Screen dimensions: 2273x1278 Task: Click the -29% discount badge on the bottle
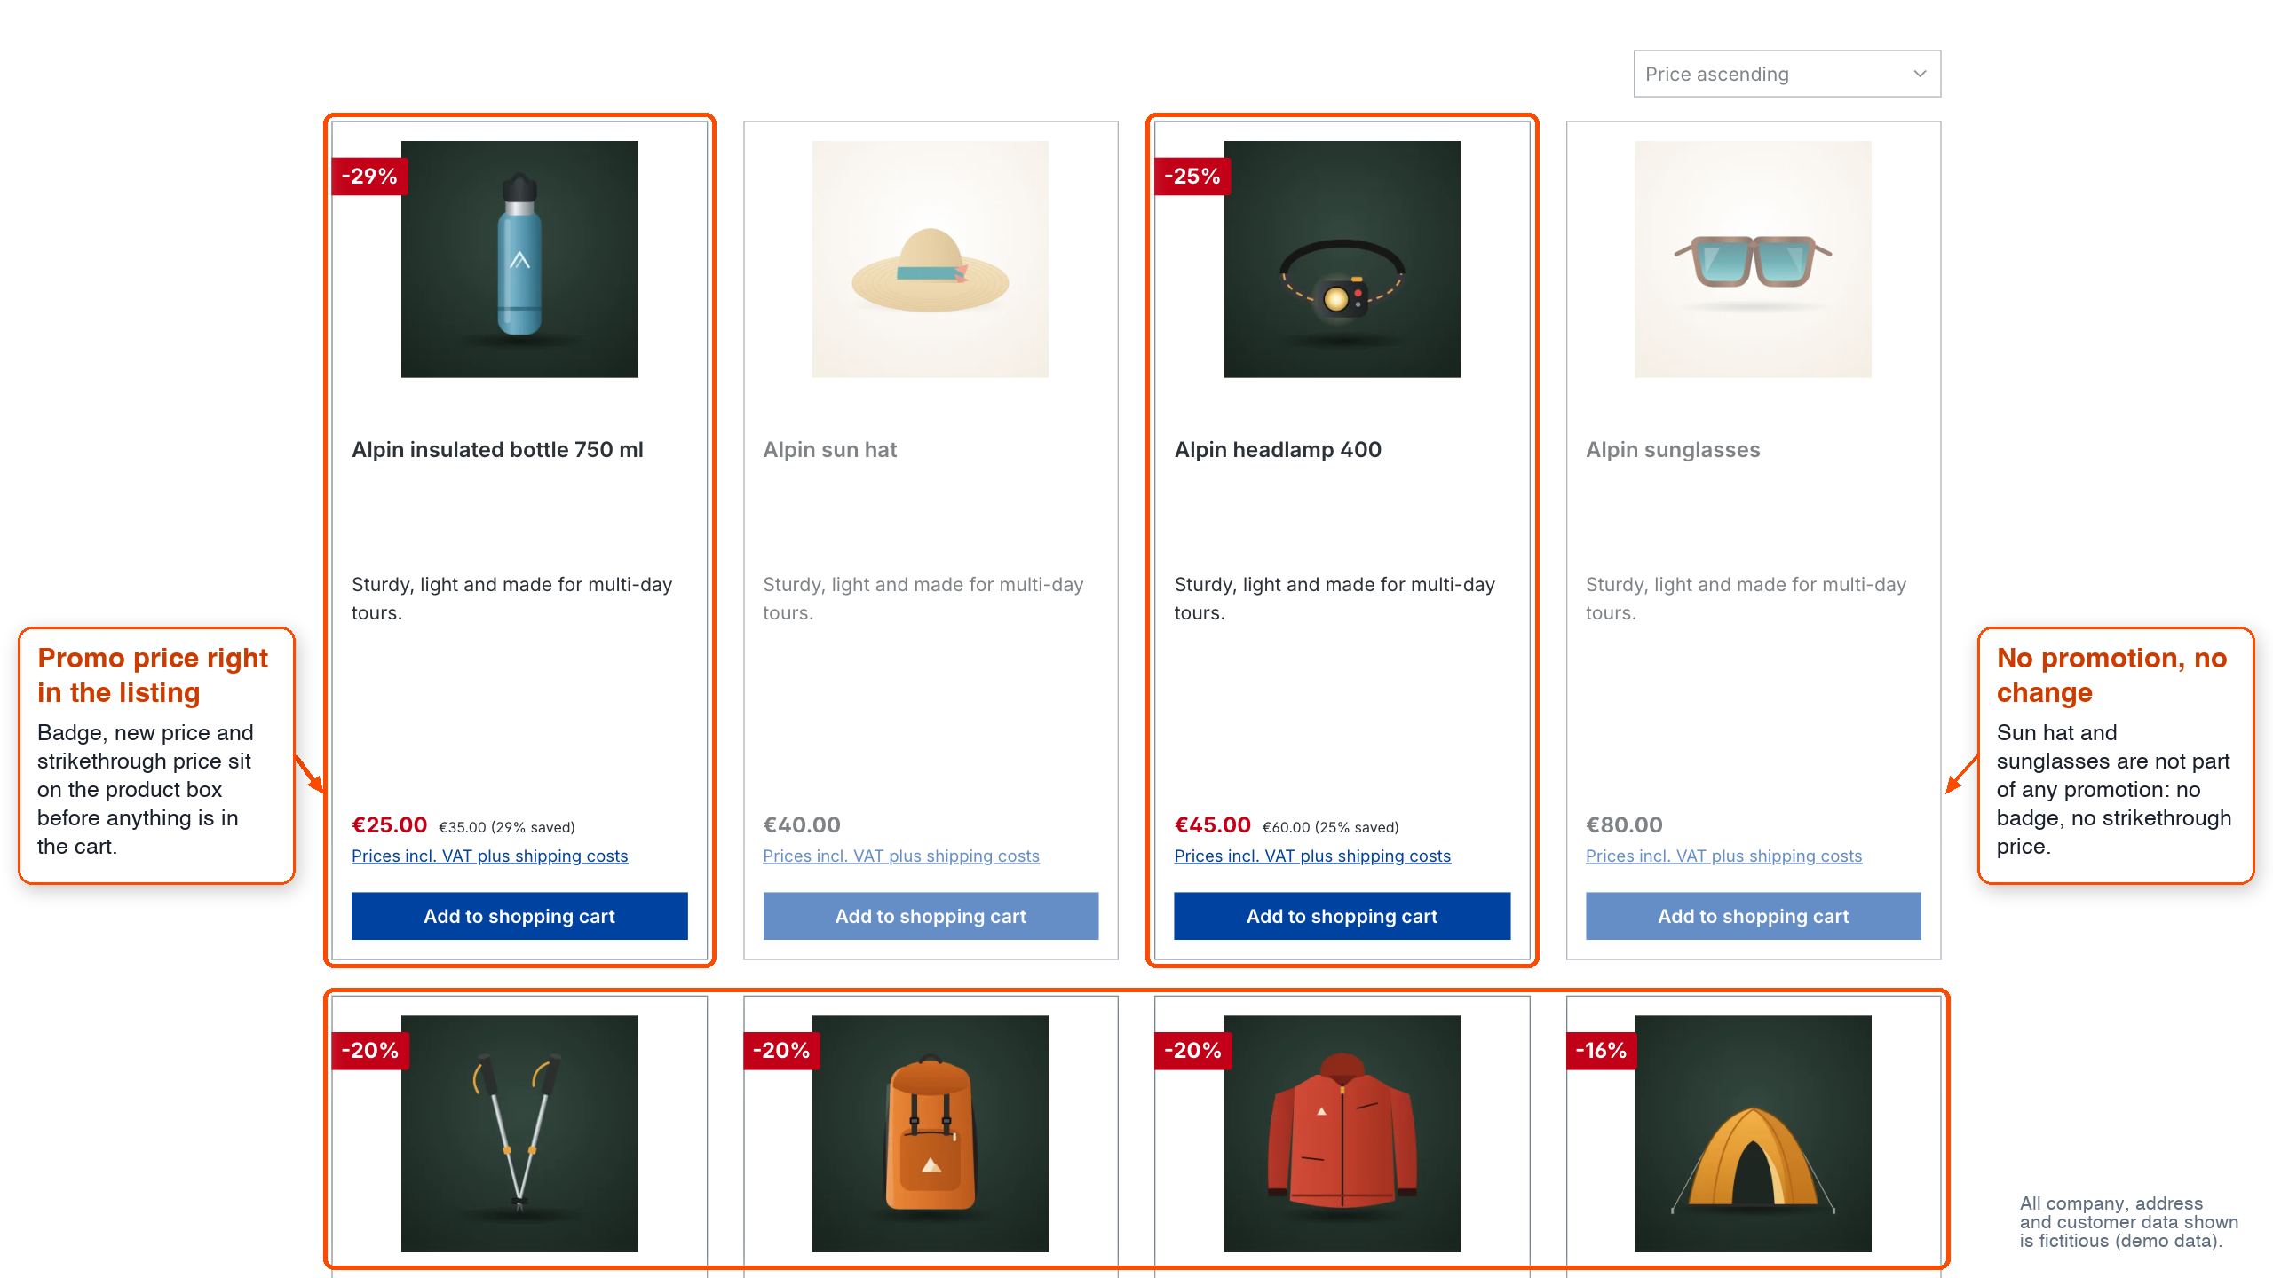369,176
